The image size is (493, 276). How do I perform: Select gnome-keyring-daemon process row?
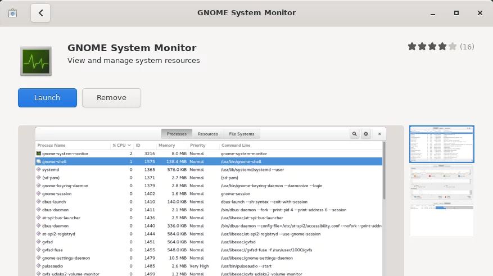point(209,186)
